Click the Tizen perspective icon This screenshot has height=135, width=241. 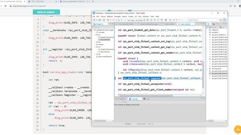click(225, 20)
